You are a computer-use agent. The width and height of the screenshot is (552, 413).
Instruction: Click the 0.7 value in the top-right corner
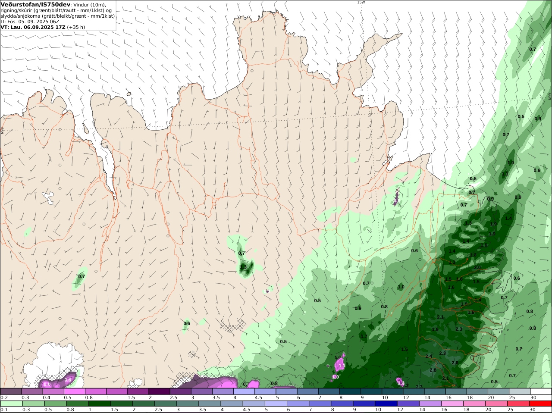pyautogui.click(x=533, y=50)
